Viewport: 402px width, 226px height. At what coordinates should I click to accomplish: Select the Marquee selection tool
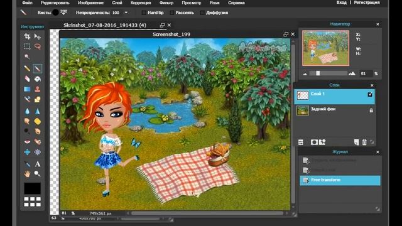point(27,46)
